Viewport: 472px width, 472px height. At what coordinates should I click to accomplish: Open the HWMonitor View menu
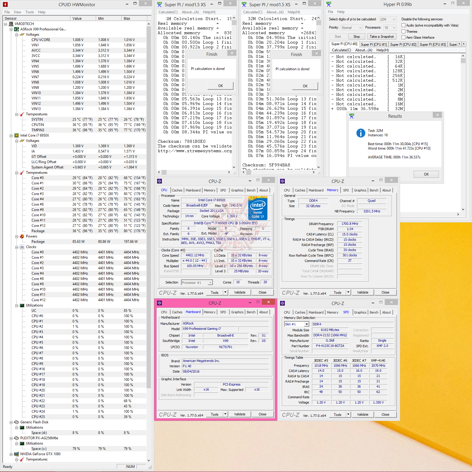(17, 12)
